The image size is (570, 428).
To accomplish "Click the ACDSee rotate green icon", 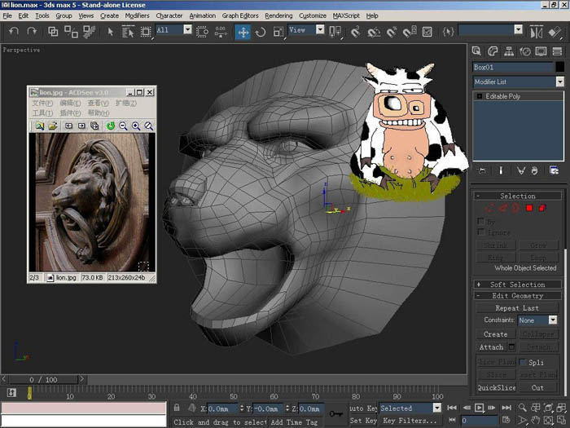I will 111,126.
